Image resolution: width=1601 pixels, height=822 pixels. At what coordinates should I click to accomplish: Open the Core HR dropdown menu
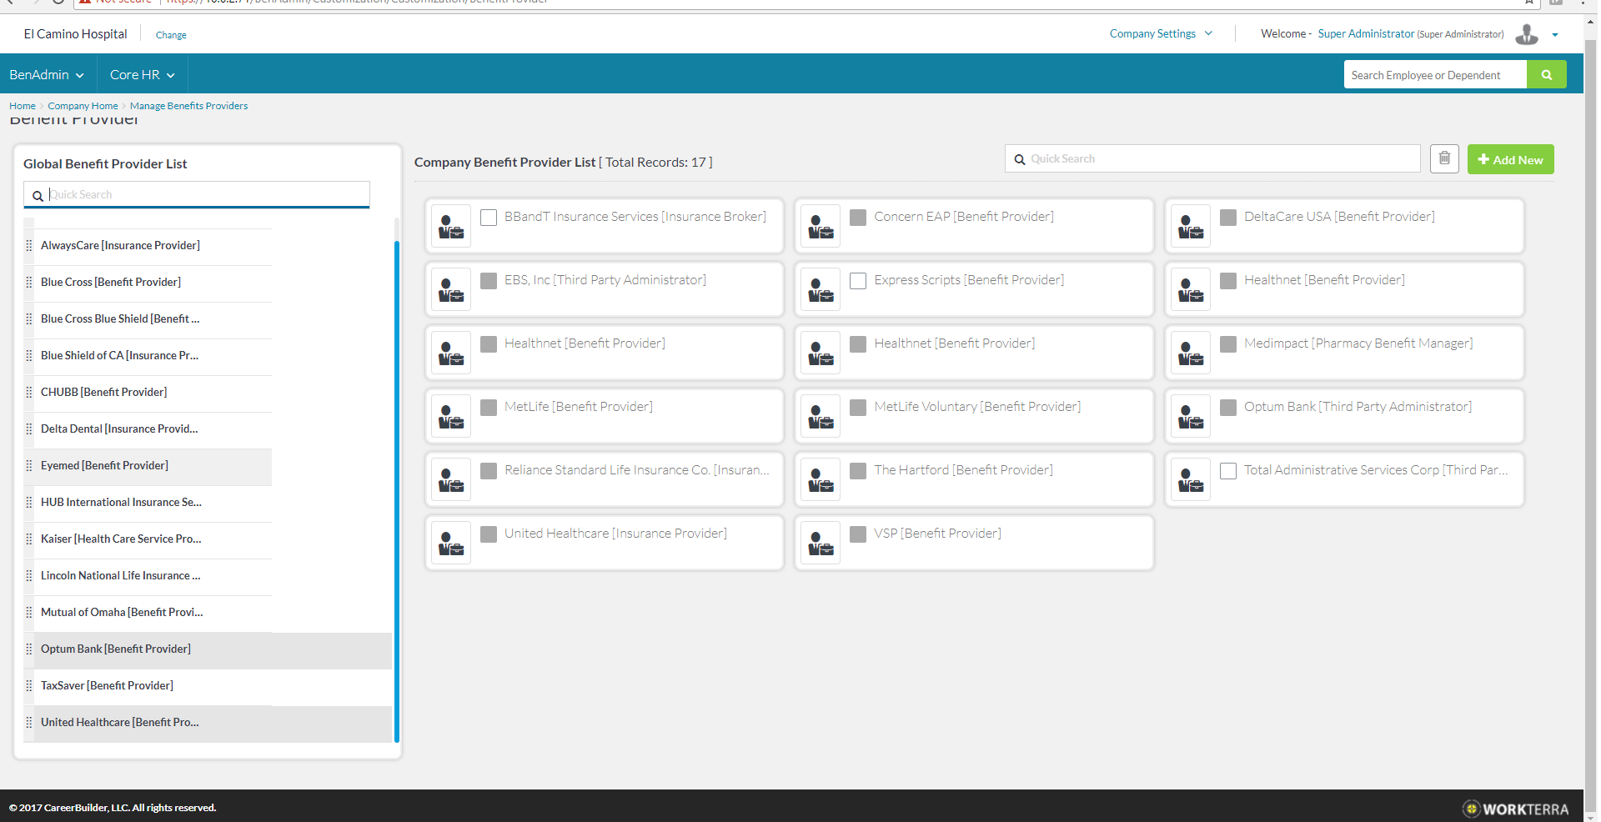(142, 75)
